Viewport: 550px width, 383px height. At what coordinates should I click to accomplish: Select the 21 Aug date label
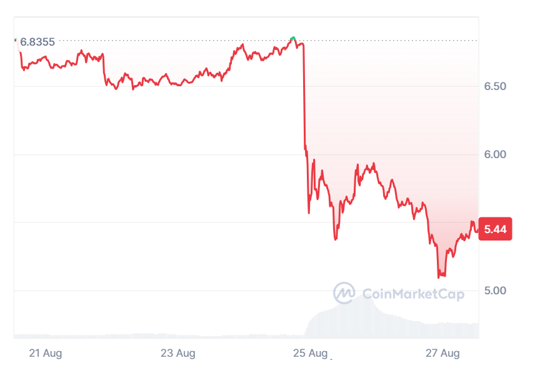tap(46, 354)
